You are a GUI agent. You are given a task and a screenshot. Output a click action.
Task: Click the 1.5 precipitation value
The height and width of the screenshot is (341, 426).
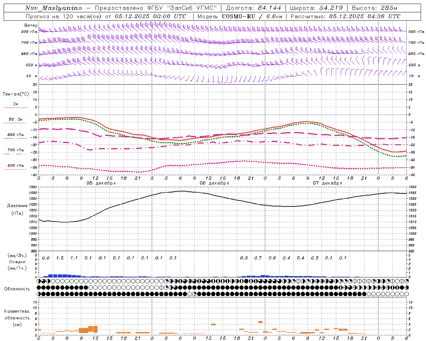click(60, 258)
